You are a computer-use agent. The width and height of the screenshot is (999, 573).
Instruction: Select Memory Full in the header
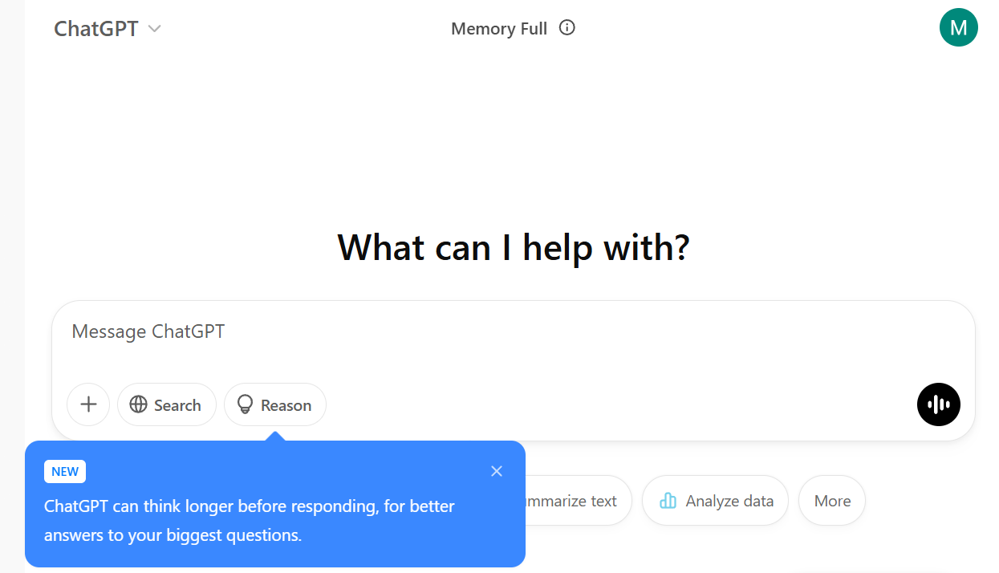click(498, 28)
